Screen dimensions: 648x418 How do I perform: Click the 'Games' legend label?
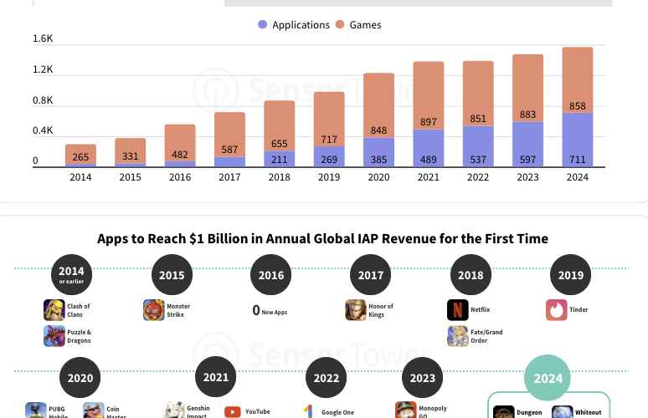(365, 25)
